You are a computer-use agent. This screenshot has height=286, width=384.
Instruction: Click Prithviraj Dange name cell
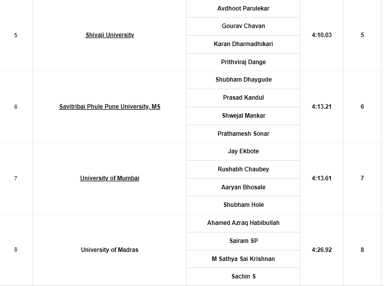[243, 62]
